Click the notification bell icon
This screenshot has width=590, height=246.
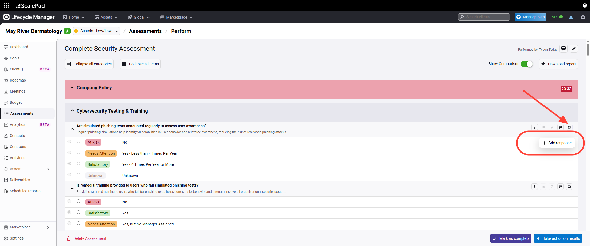571,17
